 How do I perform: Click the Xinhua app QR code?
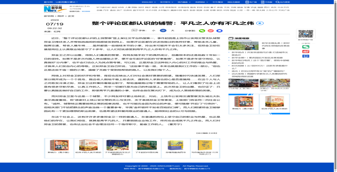point(306,34)
